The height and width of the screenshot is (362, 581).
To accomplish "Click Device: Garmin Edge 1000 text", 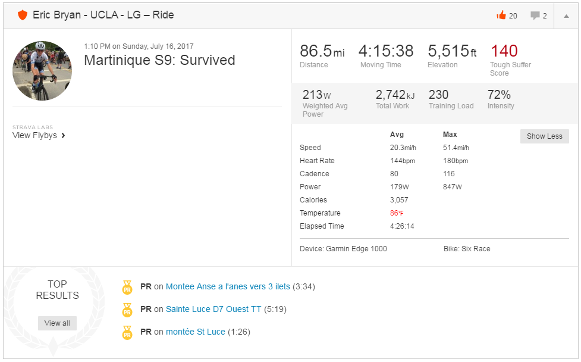I will click(x=343, y=249).
